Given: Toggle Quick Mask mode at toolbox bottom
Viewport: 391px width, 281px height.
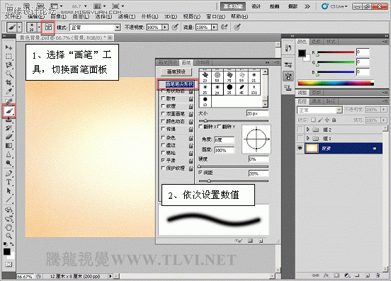Looking at the screenshot, I should (x=8, y=264).
